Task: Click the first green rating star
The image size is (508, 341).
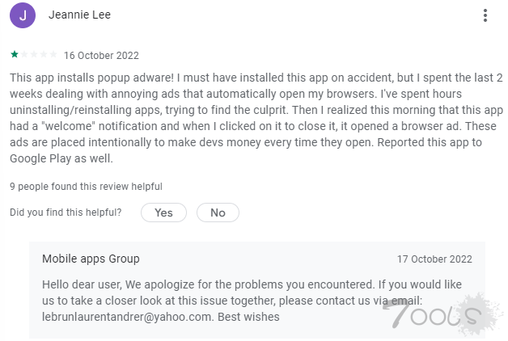Action: (14, 55)
